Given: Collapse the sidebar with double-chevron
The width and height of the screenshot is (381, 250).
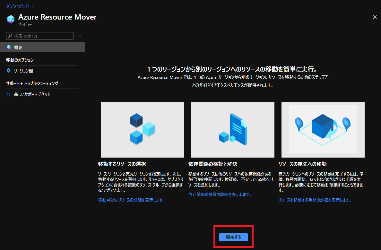Looking at the screenshot, I should (80, 36).
